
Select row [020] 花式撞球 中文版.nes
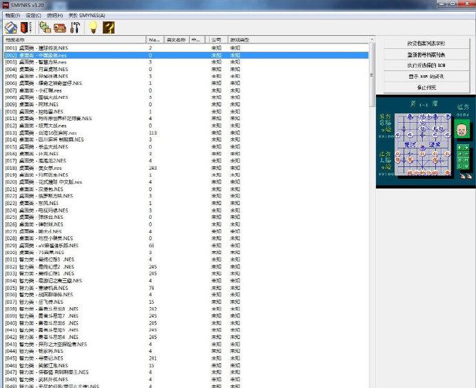pyautogui.click(x=186, y=182)
